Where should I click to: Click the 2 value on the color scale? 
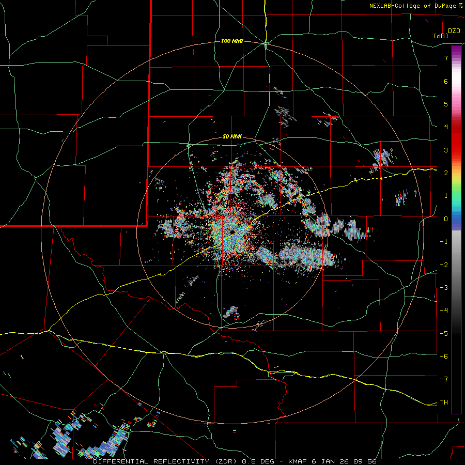tap(446, 173)
